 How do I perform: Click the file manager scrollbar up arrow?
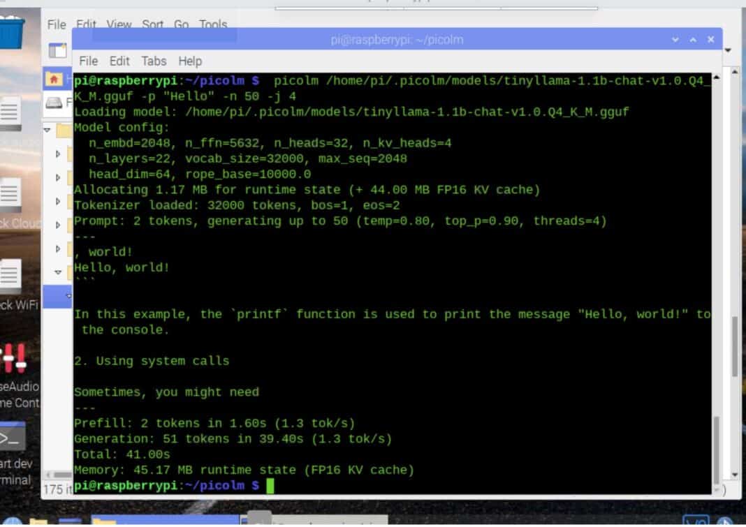point(735,72)
